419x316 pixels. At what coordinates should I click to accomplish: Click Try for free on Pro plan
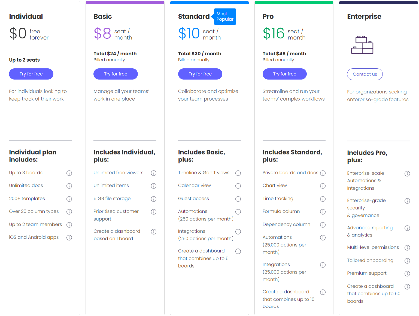point(284,74)
